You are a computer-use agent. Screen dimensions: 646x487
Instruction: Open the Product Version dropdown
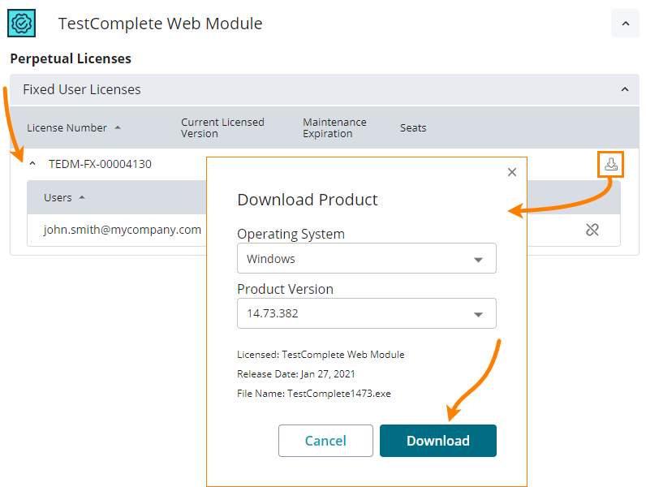coord(367,313)
